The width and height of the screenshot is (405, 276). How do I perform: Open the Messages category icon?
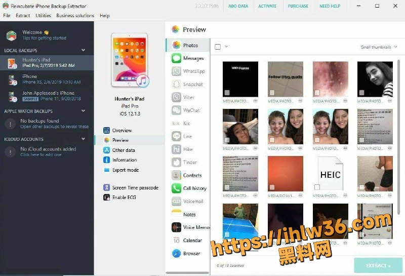tap(176, 58)
